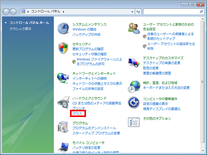Open address bar history dropdown arrow
The image size is (207, 155).
tap(132, 12)
